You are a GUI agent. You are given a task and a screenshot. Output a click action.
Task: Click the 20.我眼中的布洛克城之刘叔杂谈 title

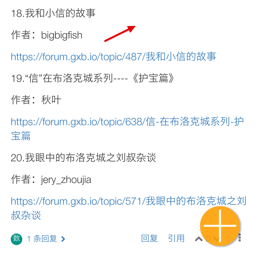[x=83, y=157]
